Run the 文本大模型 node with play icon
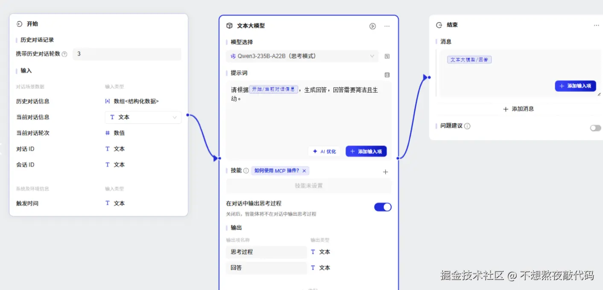Screen dimensions: 603x290 pos(372,26)
